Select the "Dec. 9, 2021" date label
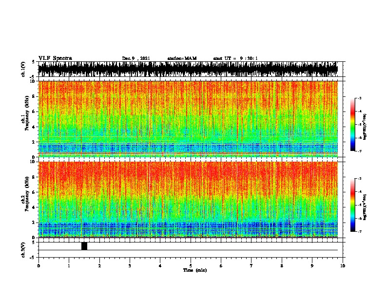 [x=136, y=58]
